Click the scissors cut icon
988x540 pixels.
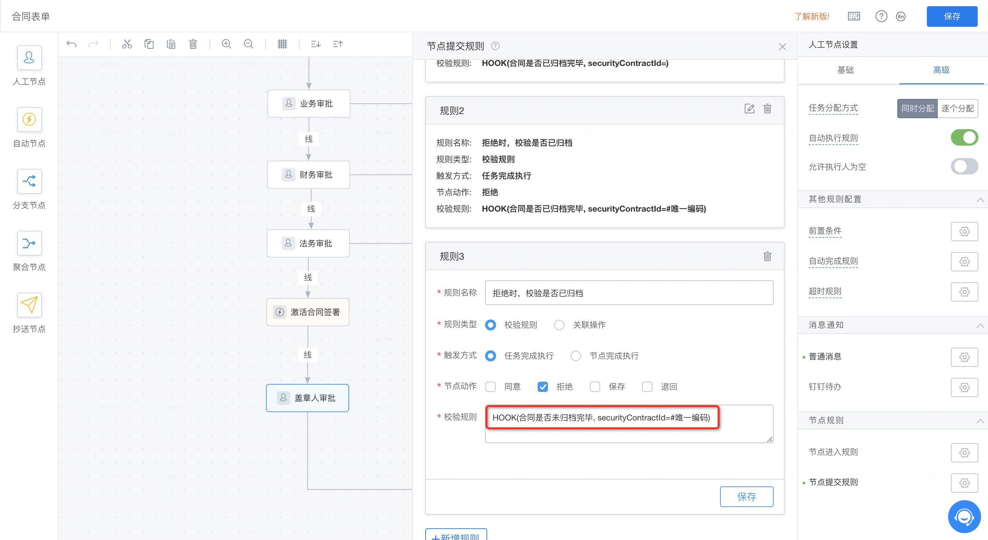[127, 44]
